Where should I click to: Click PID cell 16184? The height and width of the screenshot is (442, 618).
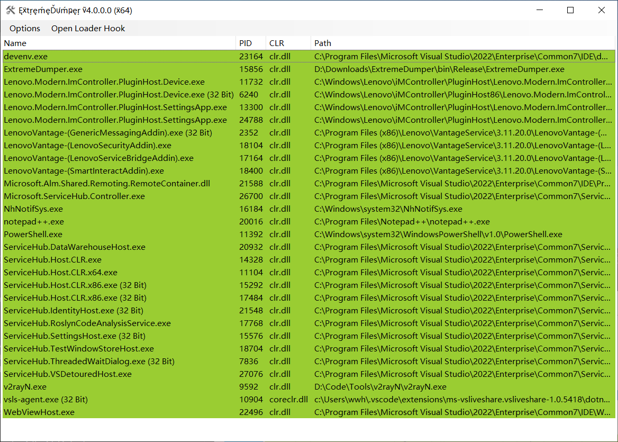(x=251, y=209)
